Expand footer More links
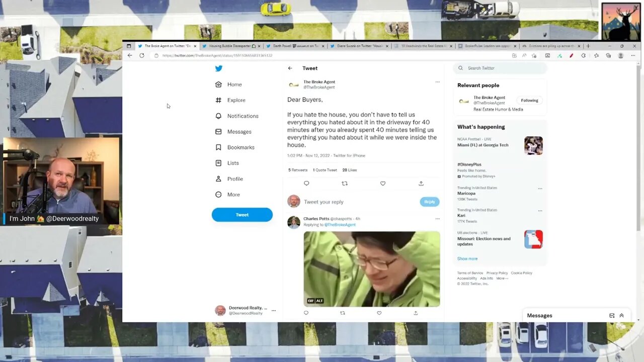This screenshot has width=644, height=362. click(x=502, y=279)
